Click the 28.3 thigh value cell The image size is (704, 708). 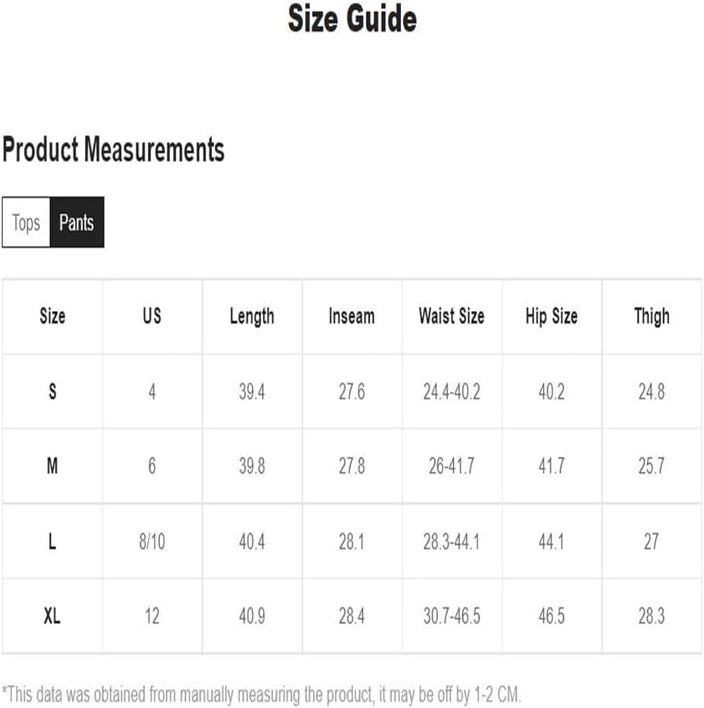[652, 616]
